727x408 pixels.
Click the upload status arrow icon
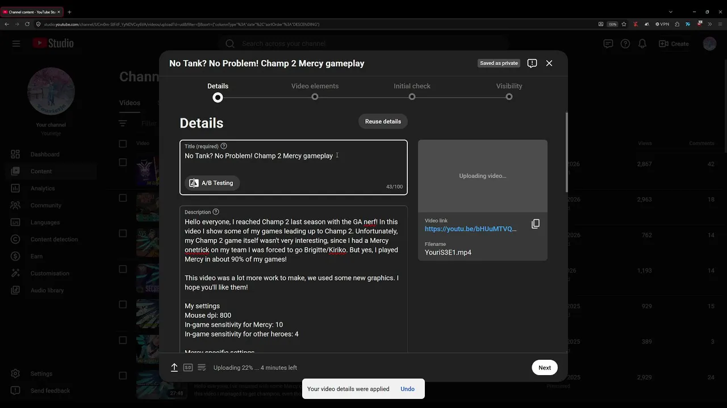[x=174, y=368]
